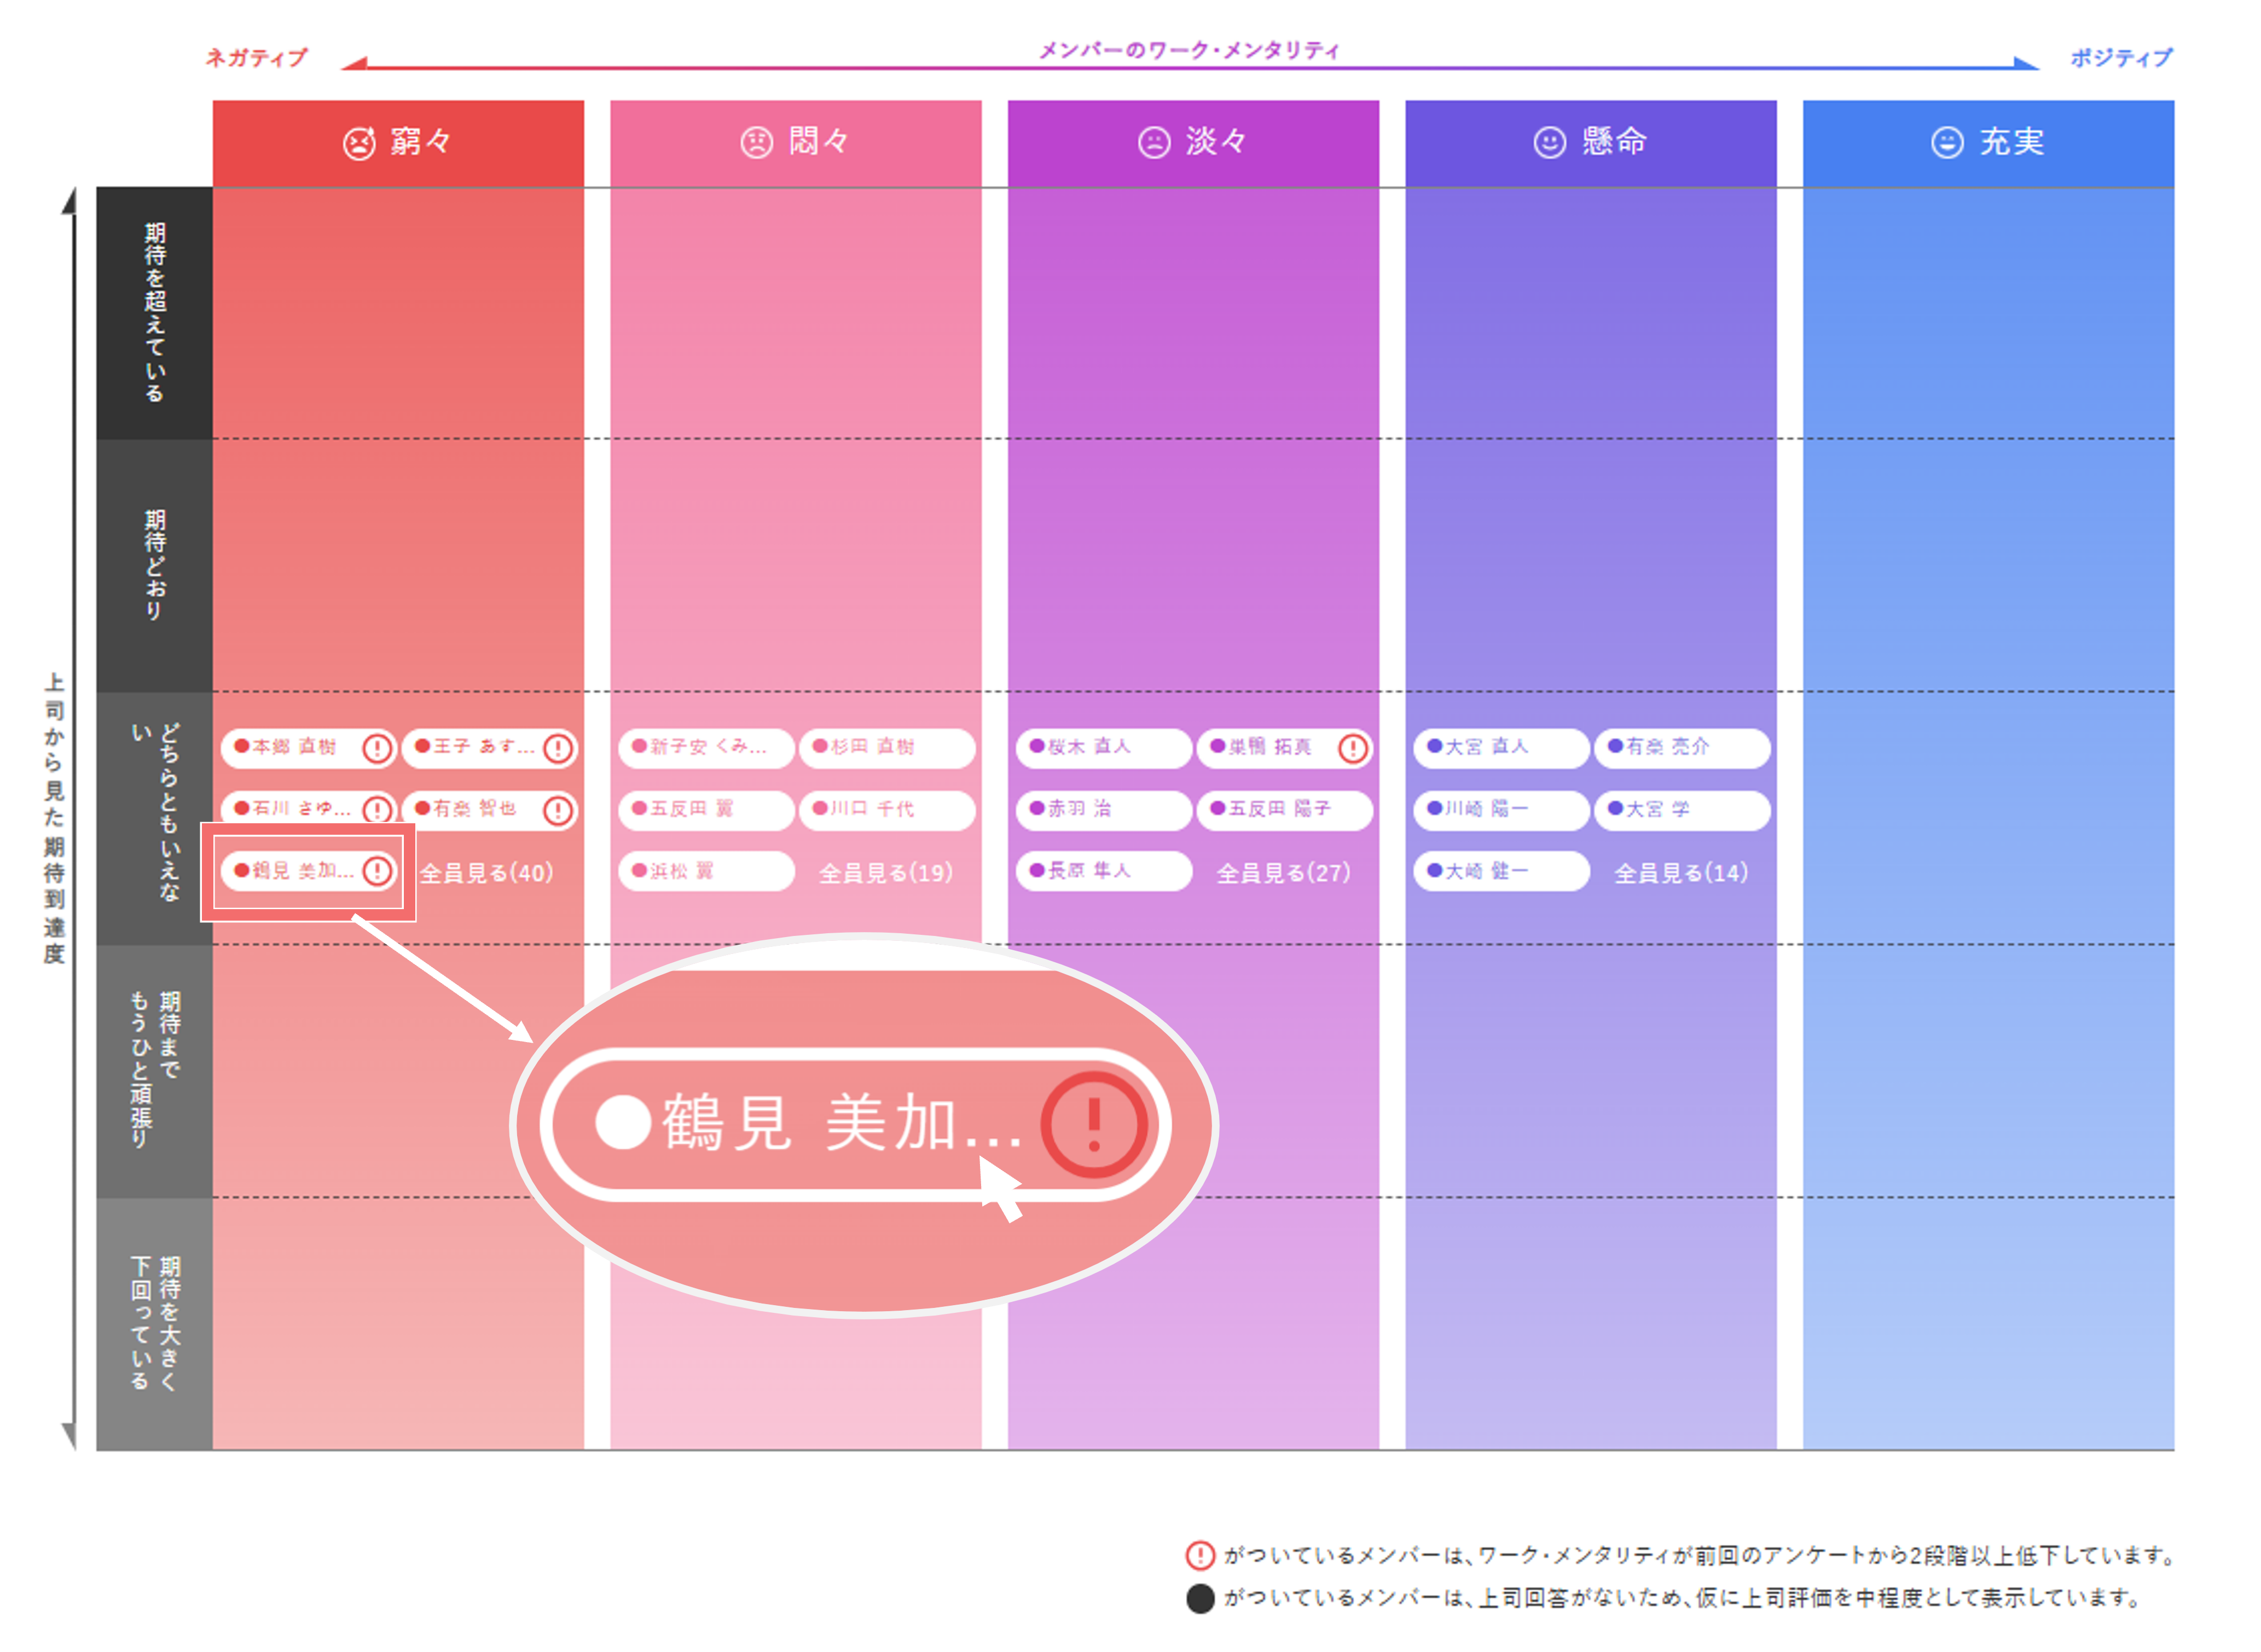This screenshot has height=1652, width=2261.
Task: Choose member 有楽 亮介
Action: point(1683,748)
